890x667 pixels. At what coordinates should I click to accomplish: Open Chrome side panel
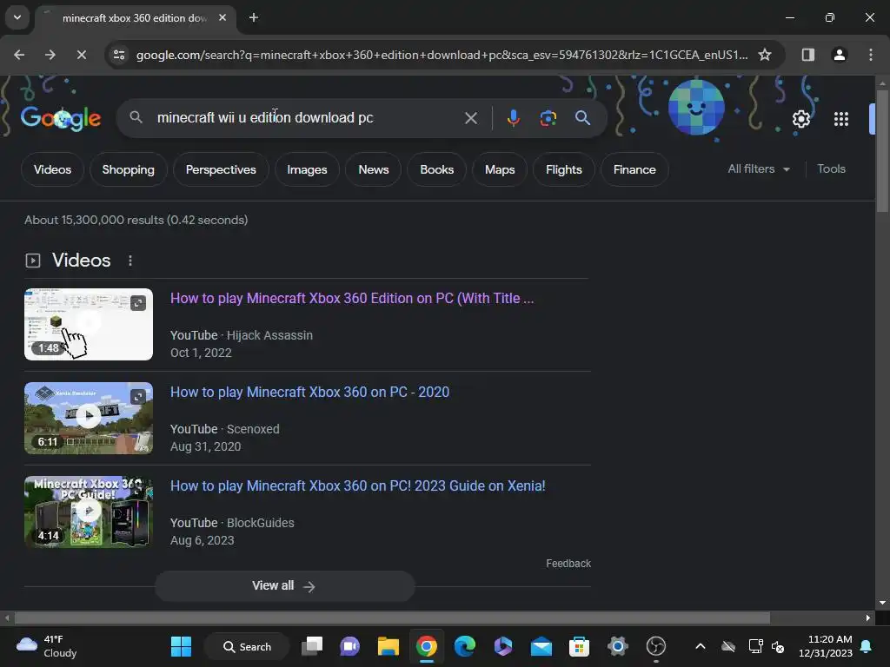(807, 55)
